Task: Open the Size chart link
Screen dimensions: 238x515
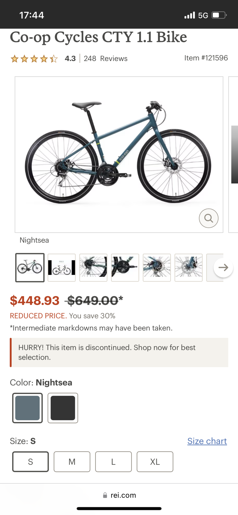Action: [207, 441]
